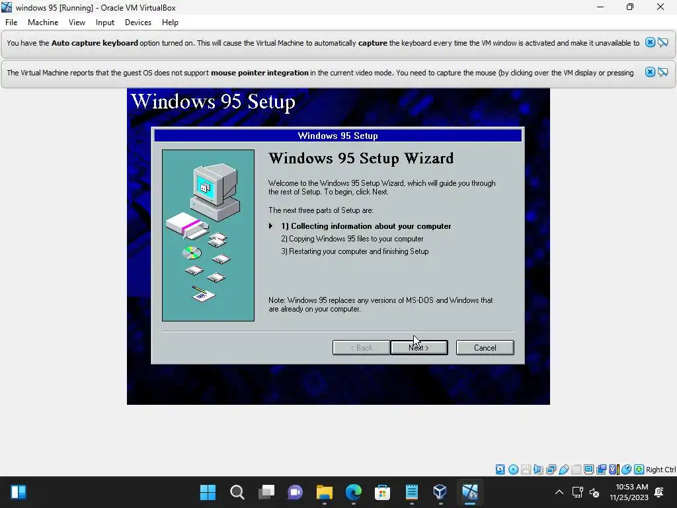This screenshot has height=508, width=677.
Task: Open taskbar Search
Action: (237, 492)
